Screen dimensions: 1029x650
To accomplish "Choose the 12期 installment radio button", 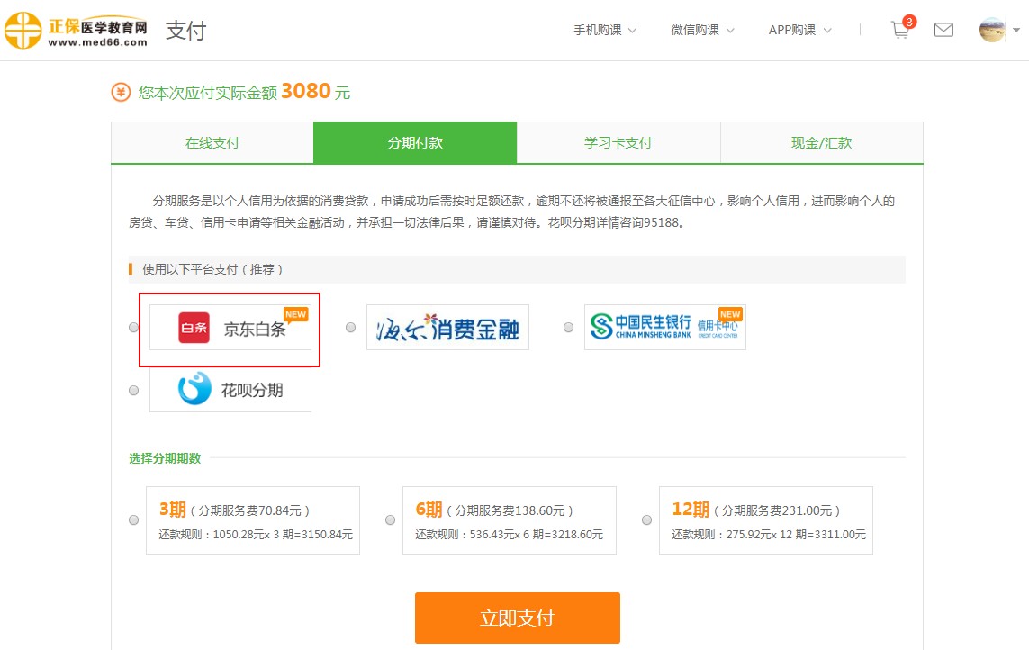I will coord(647,520).
